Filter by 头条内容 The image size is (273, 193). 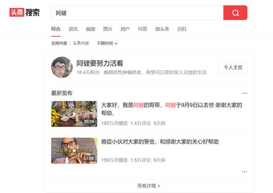(81, 43)
